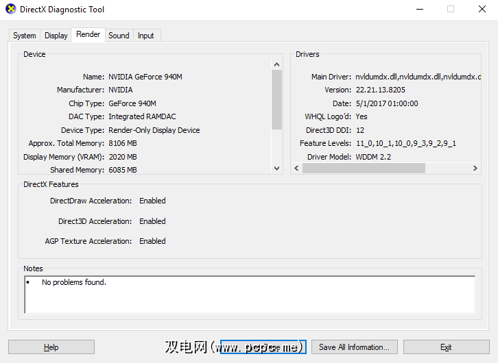Click the Feature Levels value 11_0,10_1

[406, 143]
